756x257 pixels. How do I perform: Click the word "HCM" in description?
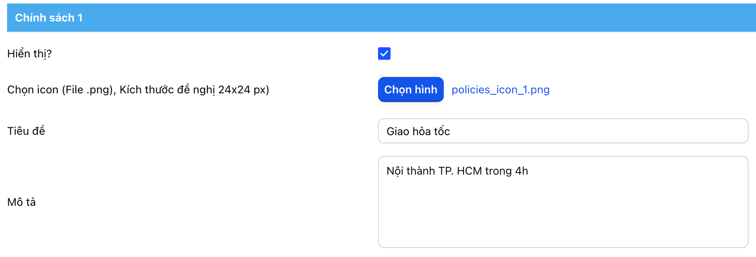point(469,171)
